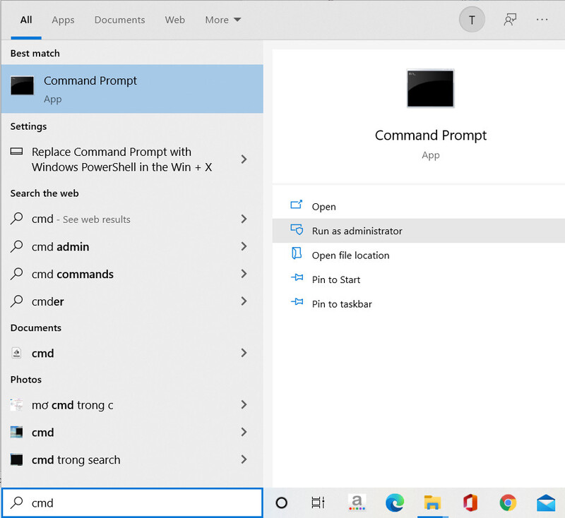
Task: Click the Run as administrator shield icon
Action: click(297, 229)
